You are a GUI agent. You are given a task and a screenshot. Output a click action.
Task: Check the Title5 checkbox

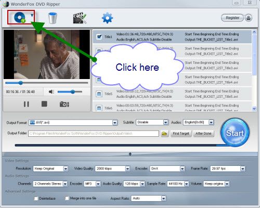pos(99,94)
